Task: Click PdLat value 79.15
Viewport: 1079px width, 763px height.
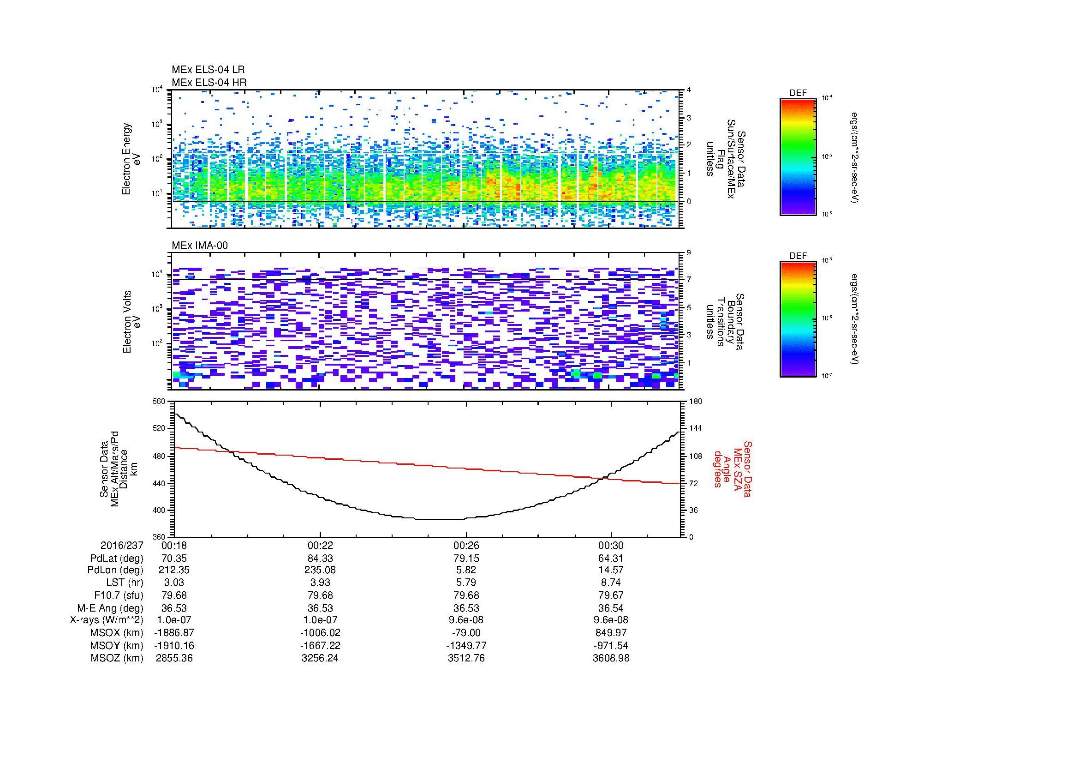Action: 466,559
